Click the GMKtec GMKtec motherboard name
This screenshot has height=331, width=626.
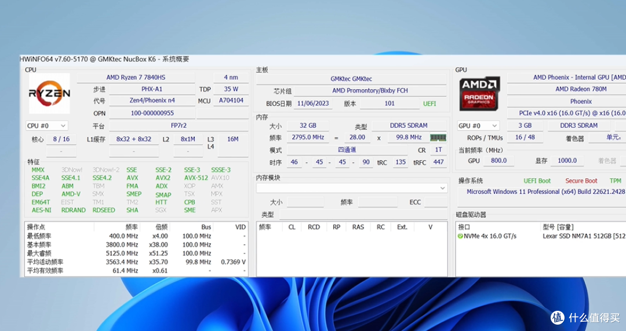point(351,79)
